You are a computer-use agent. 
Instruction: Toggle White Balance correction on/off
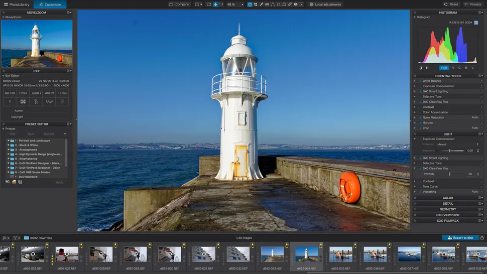420,81
